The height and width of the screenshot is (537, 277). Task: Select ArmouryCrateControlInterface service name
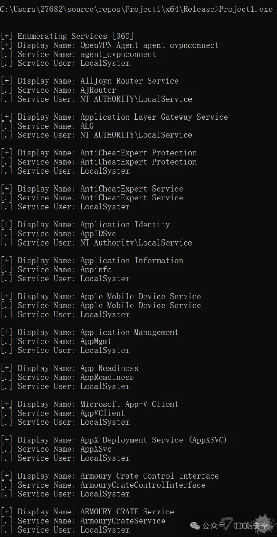coord(143,485)
